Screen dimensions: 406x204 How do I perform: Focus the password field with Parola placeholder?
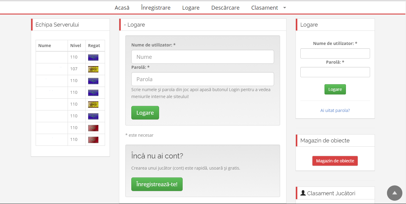pyautogui.click(x=203, y=79)
